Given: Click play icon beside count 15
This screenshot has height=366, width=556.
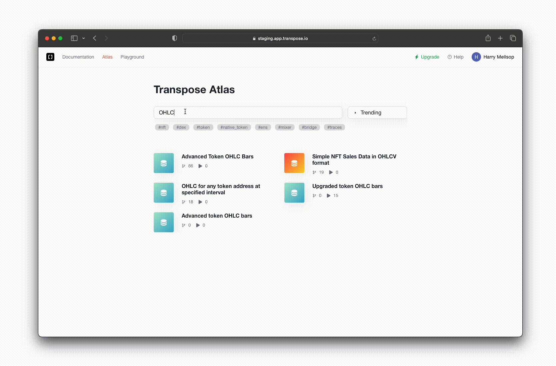Looking at the screenshot, I should point(329,196).
